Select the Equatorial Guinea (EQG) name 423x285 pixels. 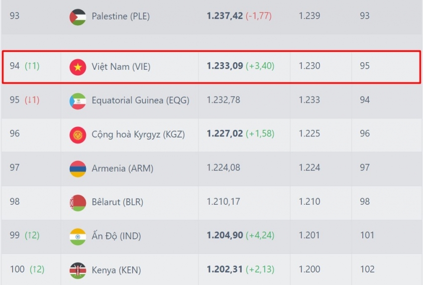click(x=141, y=100)
